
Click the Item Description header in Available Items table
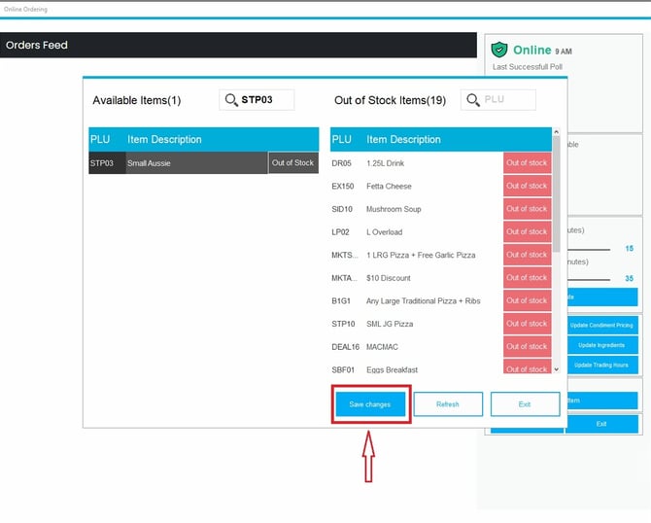(x=164, y=139)
